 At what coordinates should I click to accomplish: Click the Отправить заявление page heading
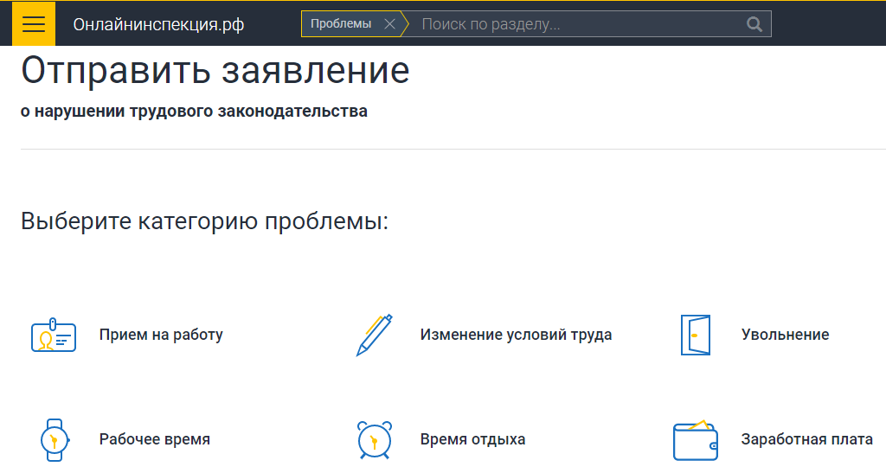point(215,71)
